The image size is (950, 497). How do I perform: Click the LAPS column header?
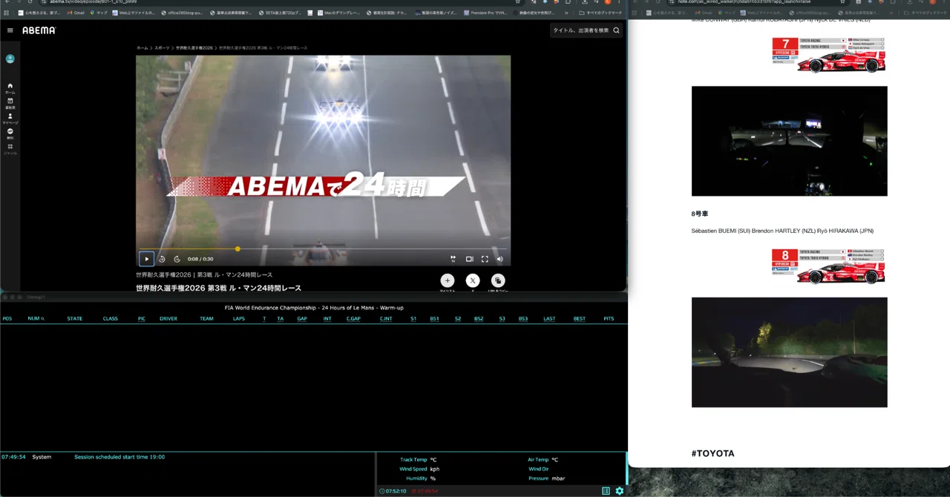coord(239,318)
